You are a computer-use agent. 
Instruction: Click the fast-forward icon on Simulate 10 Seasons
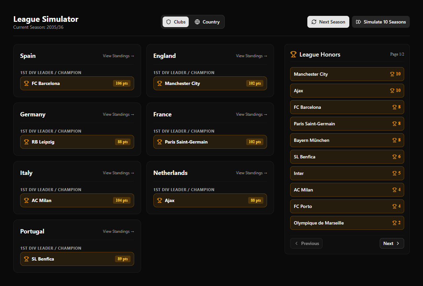pos(359,22)
